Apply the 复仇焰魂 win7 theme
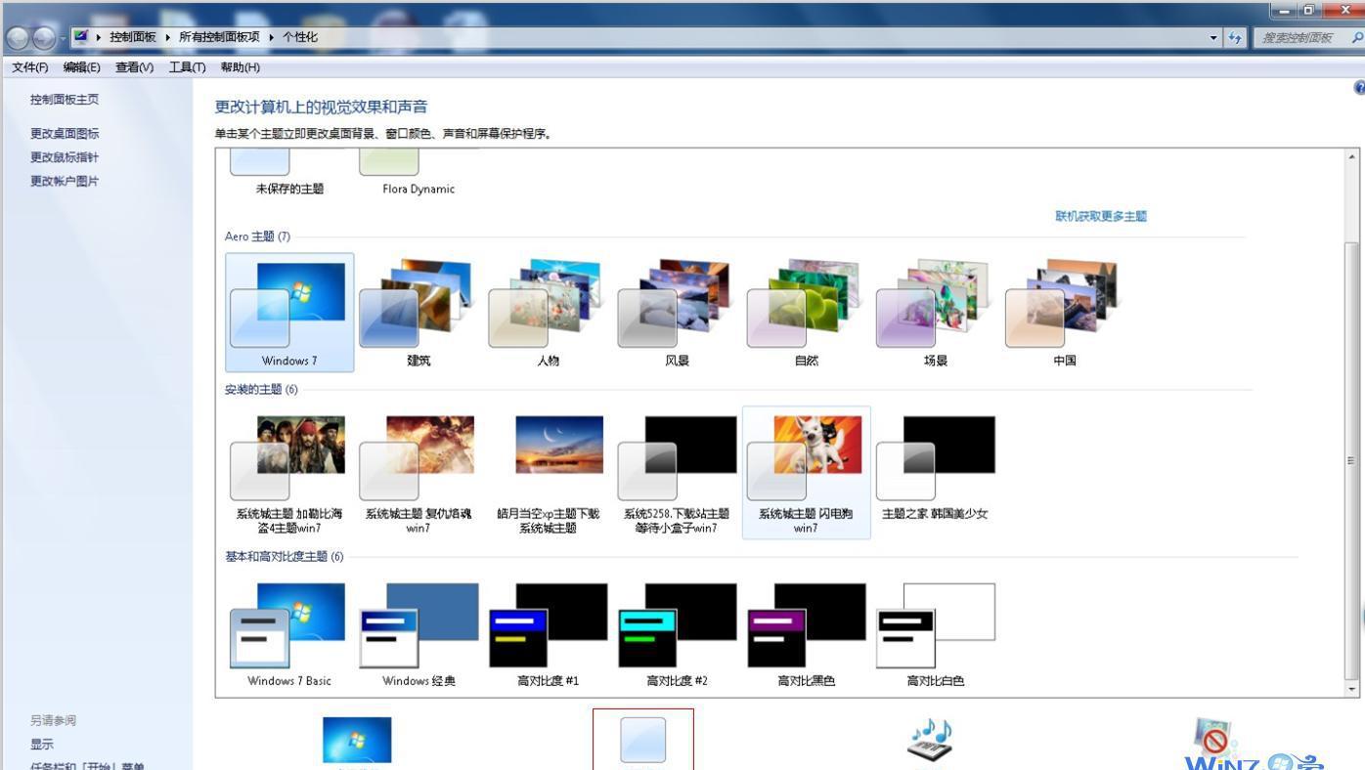The height and width of the screenshot is (770, 1365). (418, 473)
